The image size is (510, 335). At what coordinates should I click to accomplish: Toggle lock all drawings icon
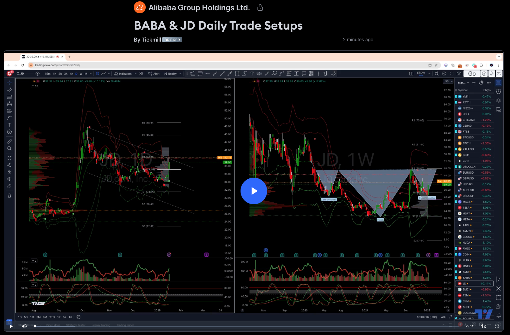point(9,172)
